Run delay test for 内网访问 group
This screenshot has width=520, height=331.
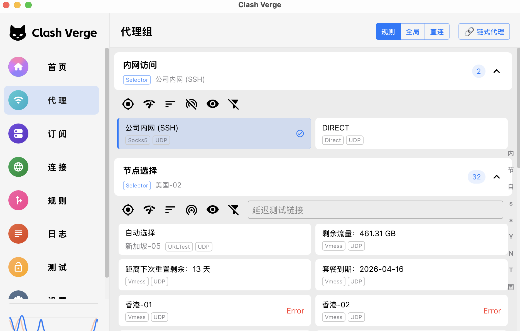pos(149,104)
